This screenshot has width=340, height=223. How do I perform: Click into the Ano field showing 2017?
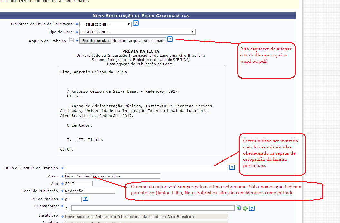(x=78, y=184)
